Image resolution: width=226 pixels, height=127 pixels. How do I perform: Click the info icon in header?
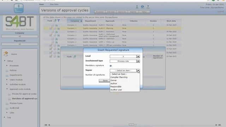pyautogui.click(x=137, y=7)
